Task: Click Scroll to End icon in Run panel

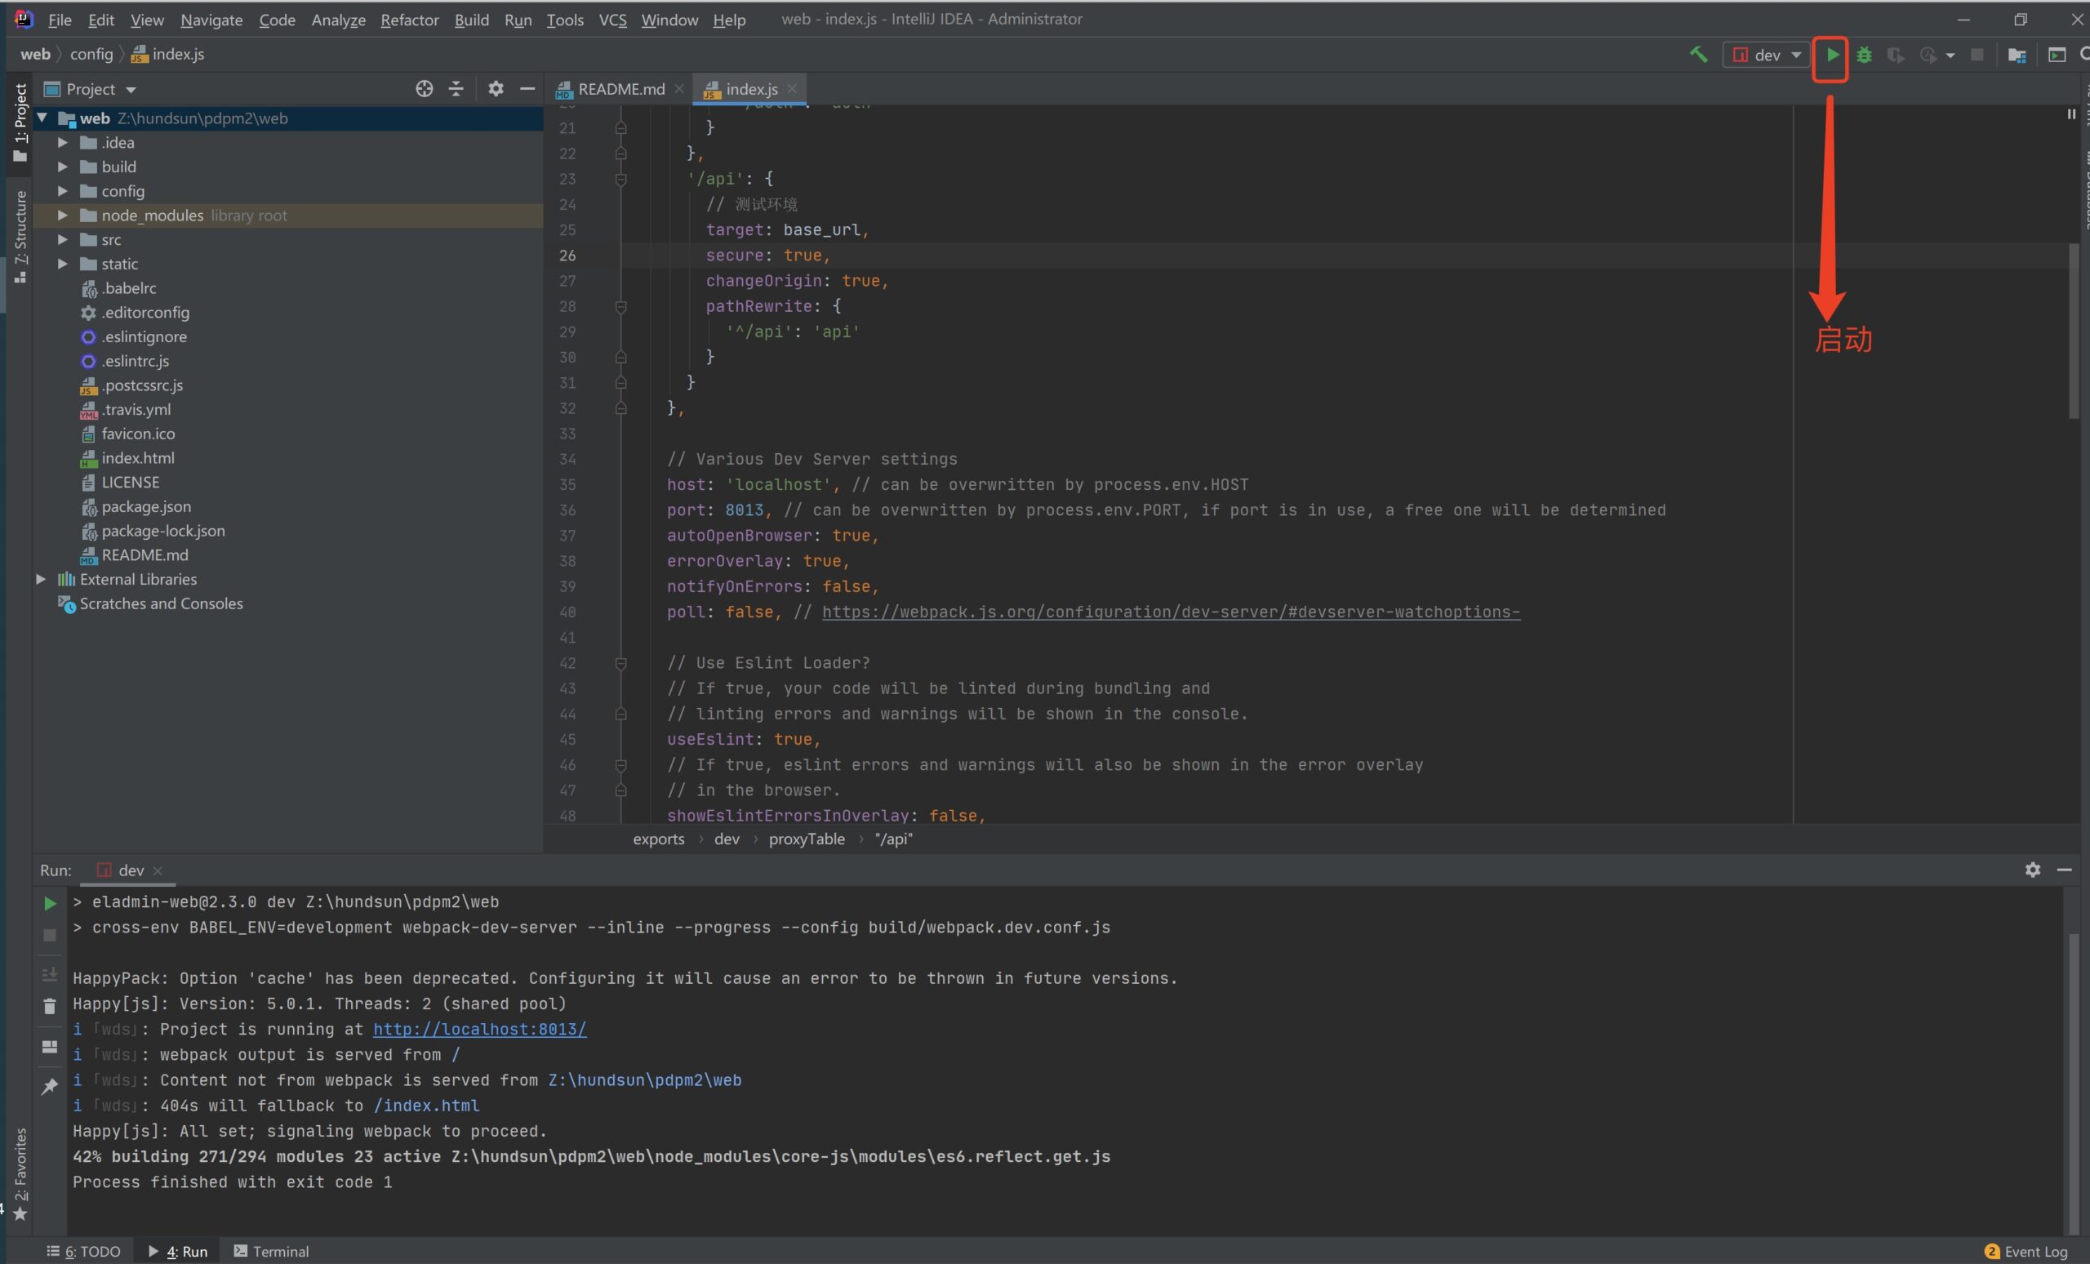Action: [50, 974]
